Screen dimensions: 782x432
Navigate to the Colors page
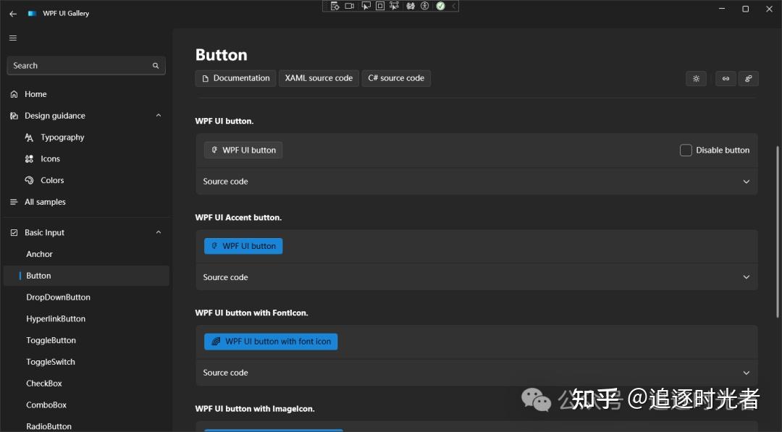click(51, 180)
